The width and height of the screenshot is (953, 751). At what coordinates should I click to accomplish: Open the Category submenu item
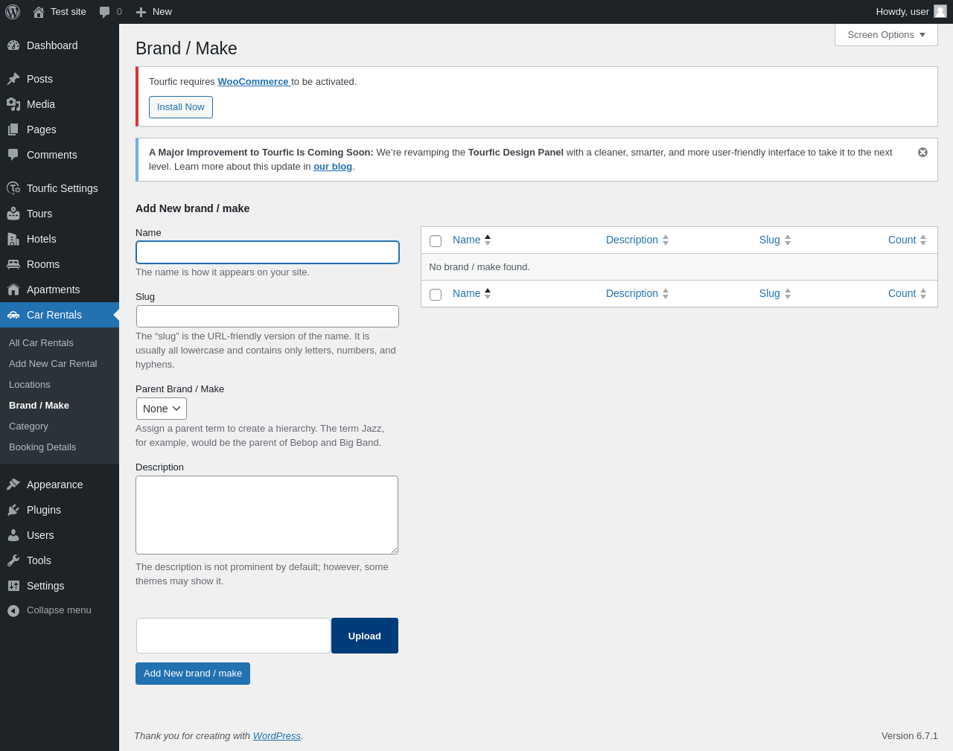[28, 426]
